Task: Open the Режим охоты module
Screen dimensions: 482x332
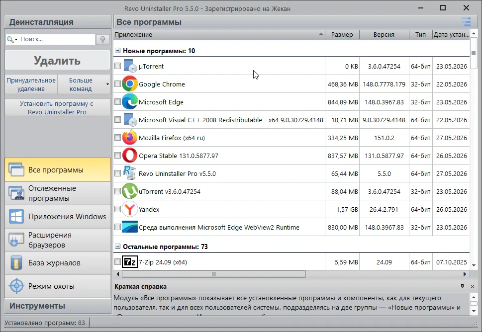Action: [x=58, y=286]
